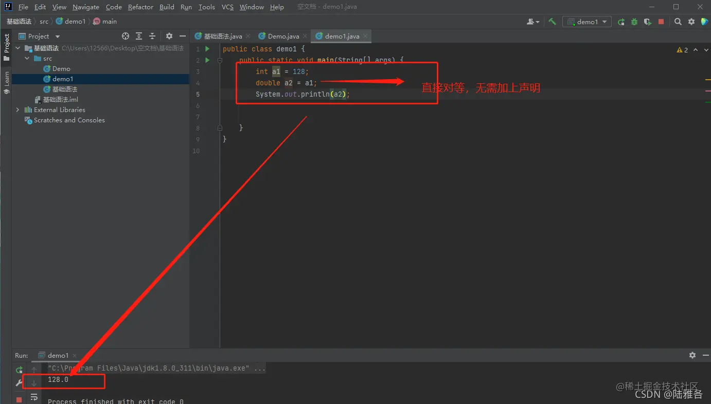
Task: Open the File menu
Action: tap(23, 7)
